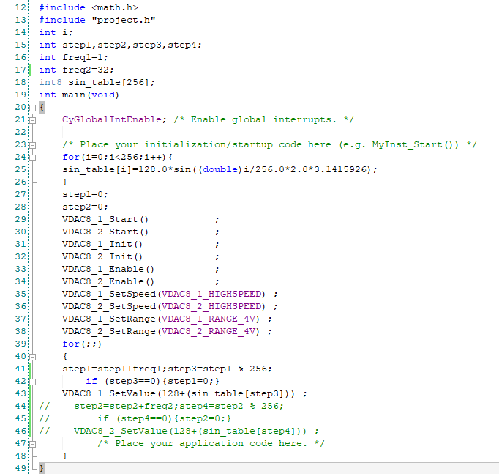499x474 pixels.
Task: Click line number 49 in the gutter
Action: click(x=20, y=468)
